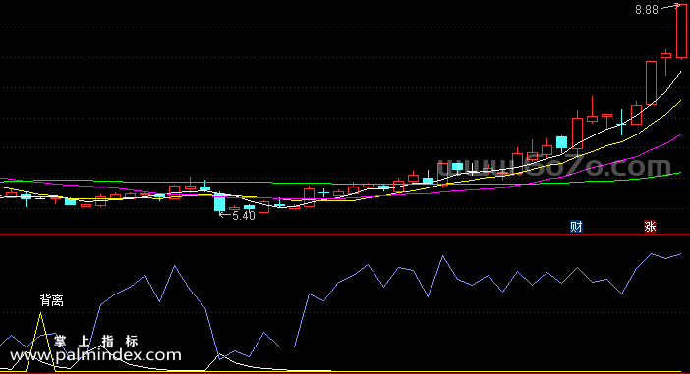Viewport: 690px width, 374px height.
Task: Select the large cyan candle above 5.40
Action: [x=219, y=203]
